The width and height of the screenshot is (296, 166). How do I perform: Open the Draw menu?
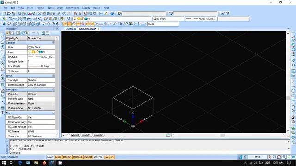coord(60,8)
